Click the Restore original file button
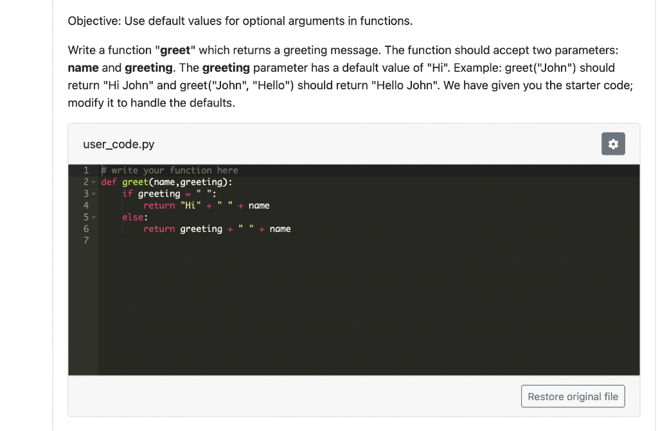 573,396
